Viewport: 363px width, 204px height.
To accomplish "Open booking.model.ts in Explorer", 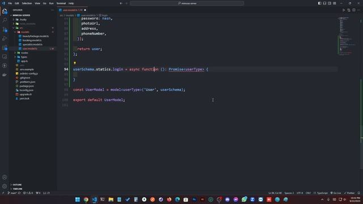I will [32, 40].
